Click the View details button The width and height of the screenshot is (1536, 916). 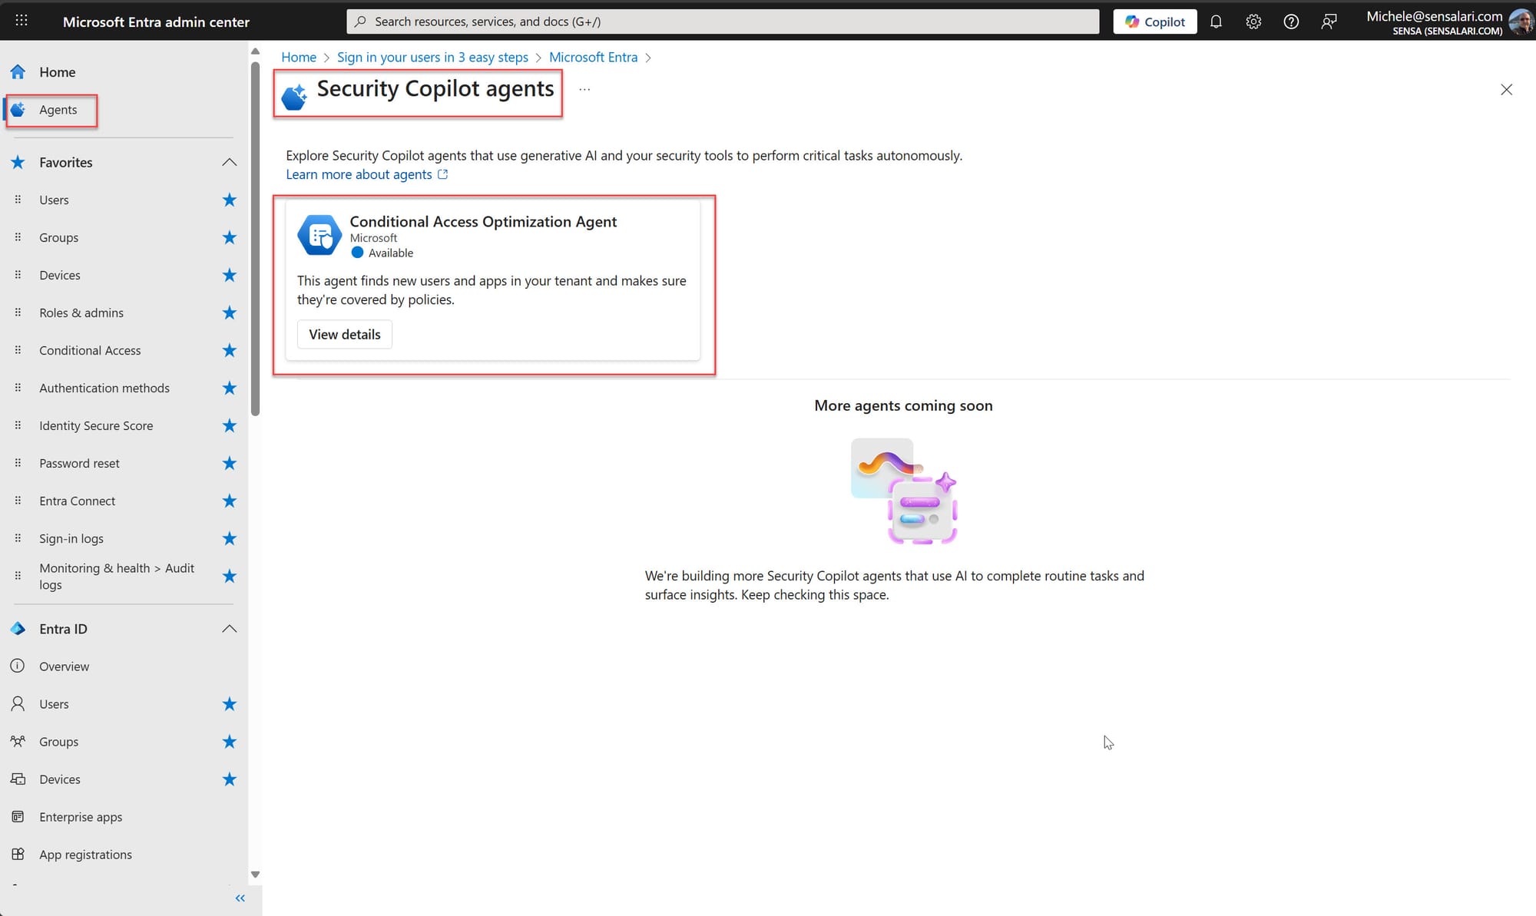pos(344,335)
